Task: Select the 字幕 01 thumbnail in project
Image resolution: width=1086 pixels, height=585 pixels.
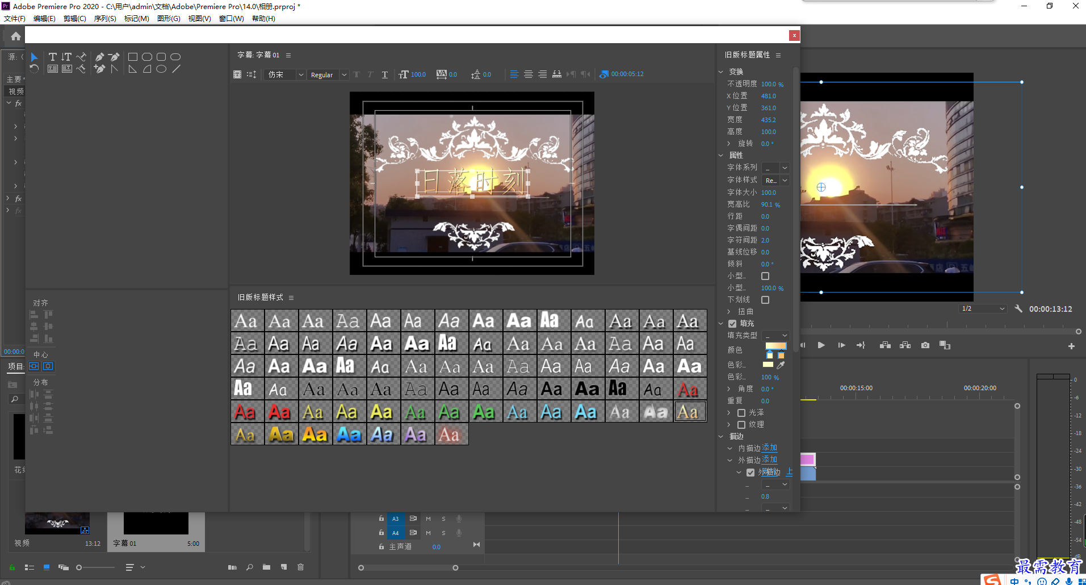Action: [x=156, y=524]
